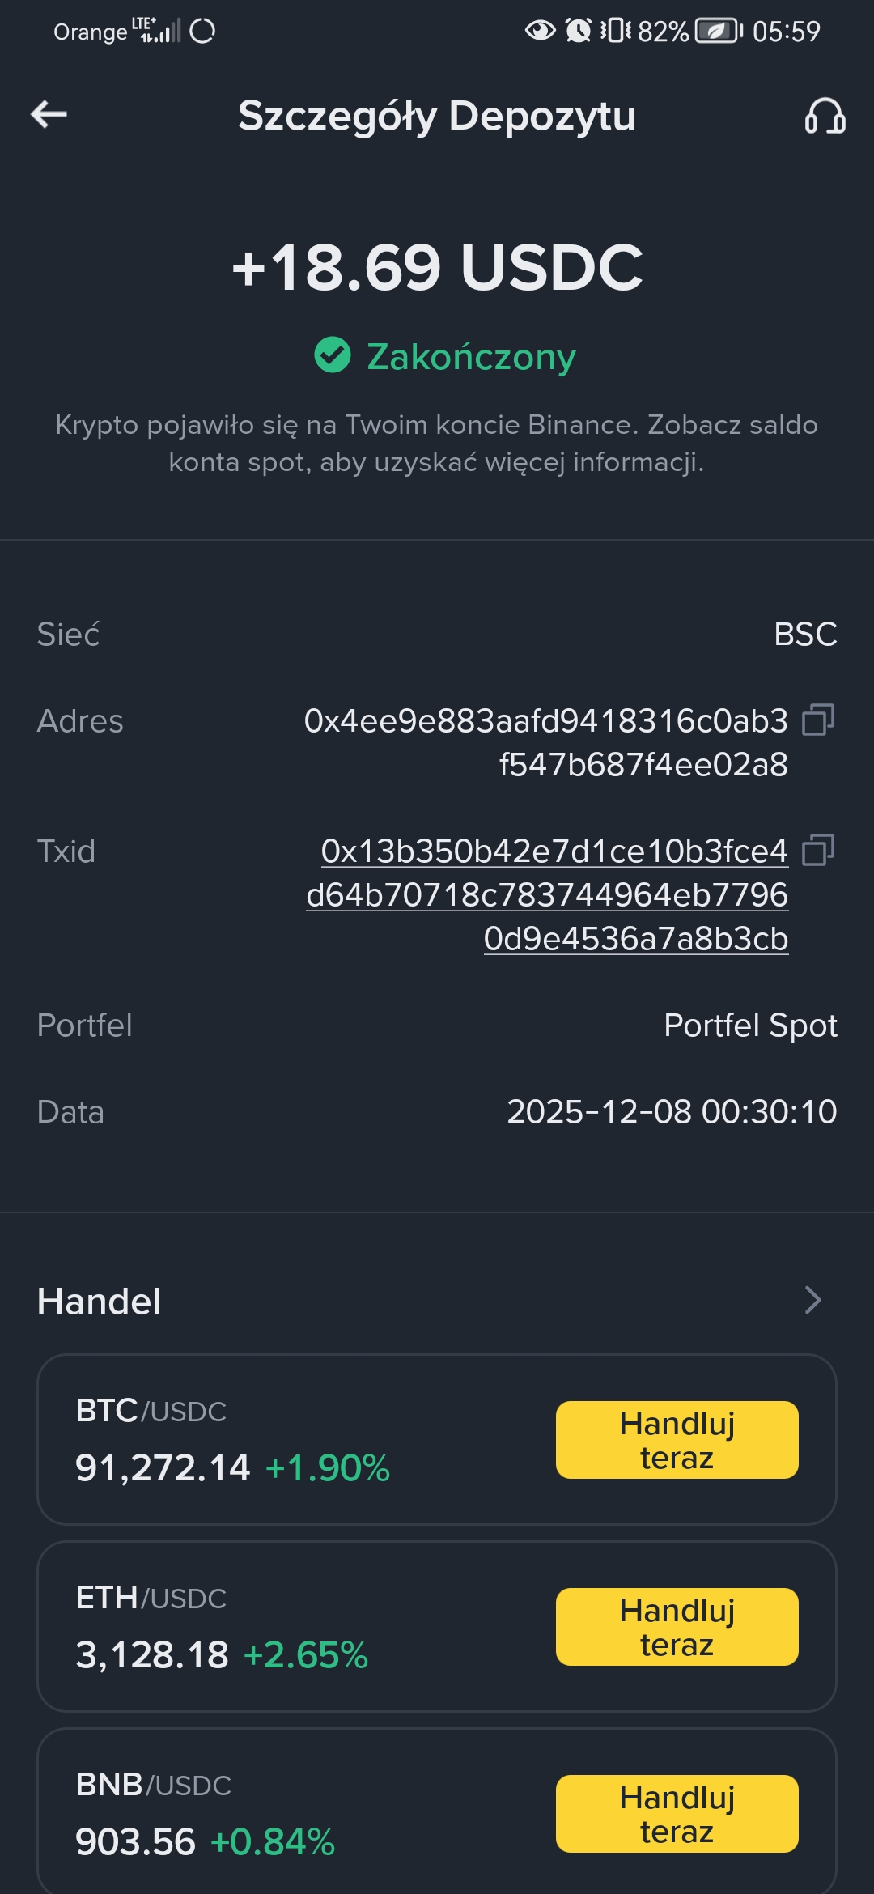
Task: Tap the eye comfort icon in the status bar
Action: coord(540,32)
